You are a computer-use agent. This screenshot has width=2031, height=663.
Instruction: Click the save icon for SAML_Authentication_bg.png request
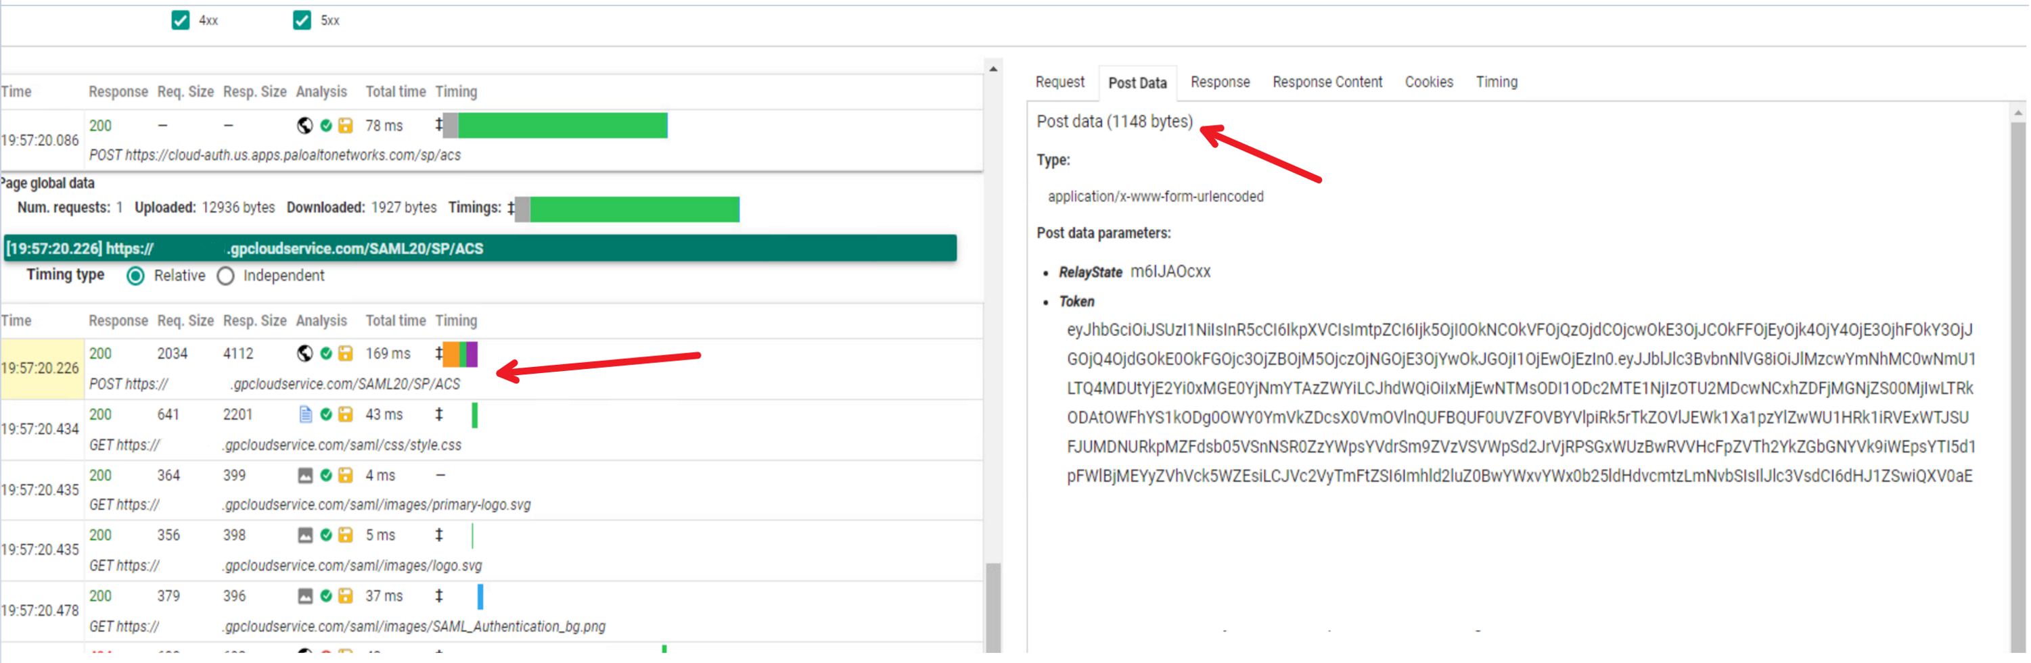[345, 596]
